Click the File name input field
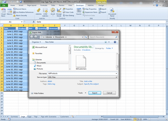Image resolution: width=168 pixels, height=121 pixels. point(82,73)
